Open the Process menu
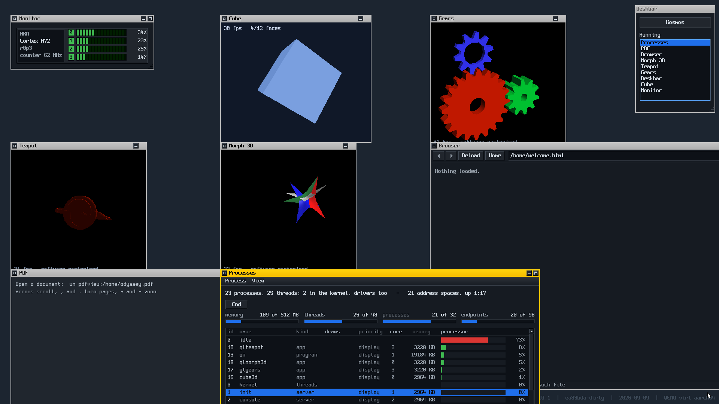719x404 pixels. (236, 281)
